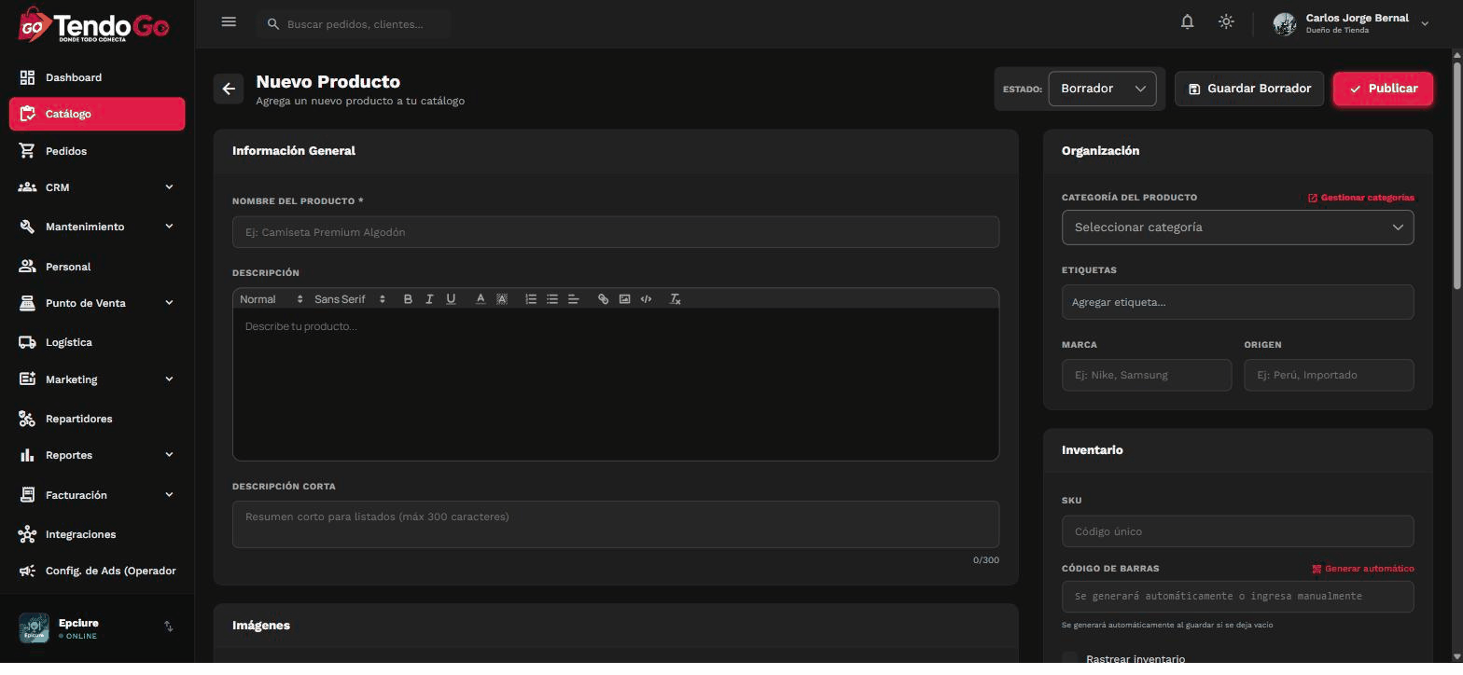Collapse the sidebar with the hamburger icon
Screen dimensions: 1463x675
click(x=229, y=22)
